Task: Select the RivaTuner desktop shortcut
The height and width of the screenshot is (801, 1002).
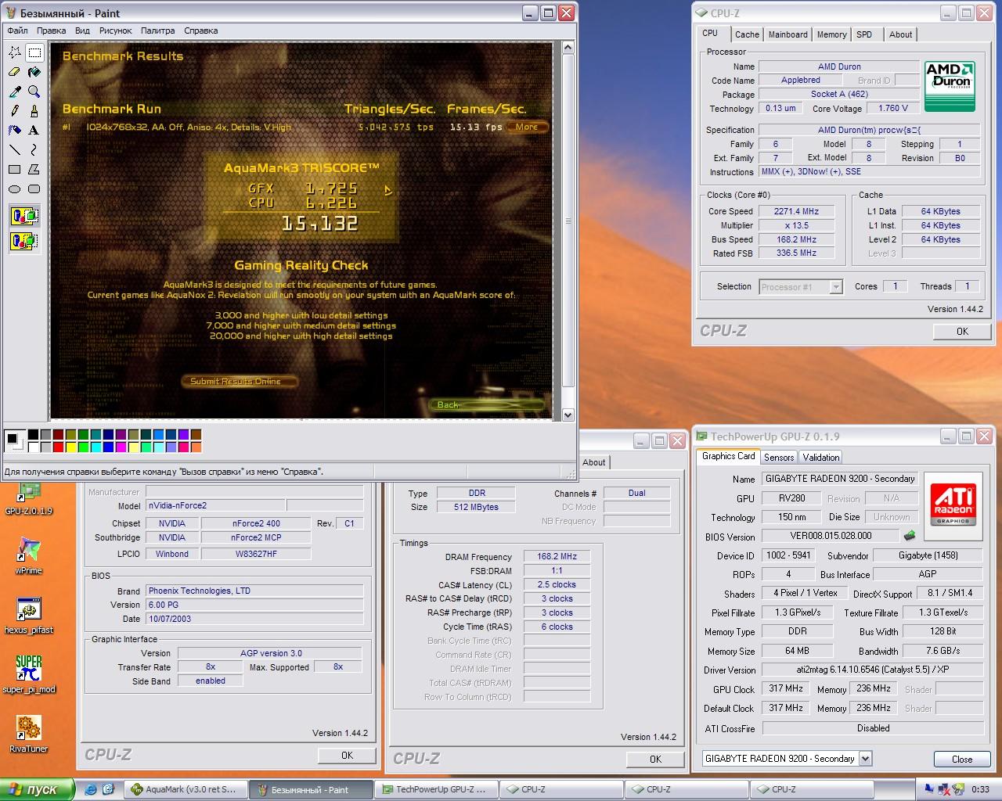Action: tap(28, 735)
